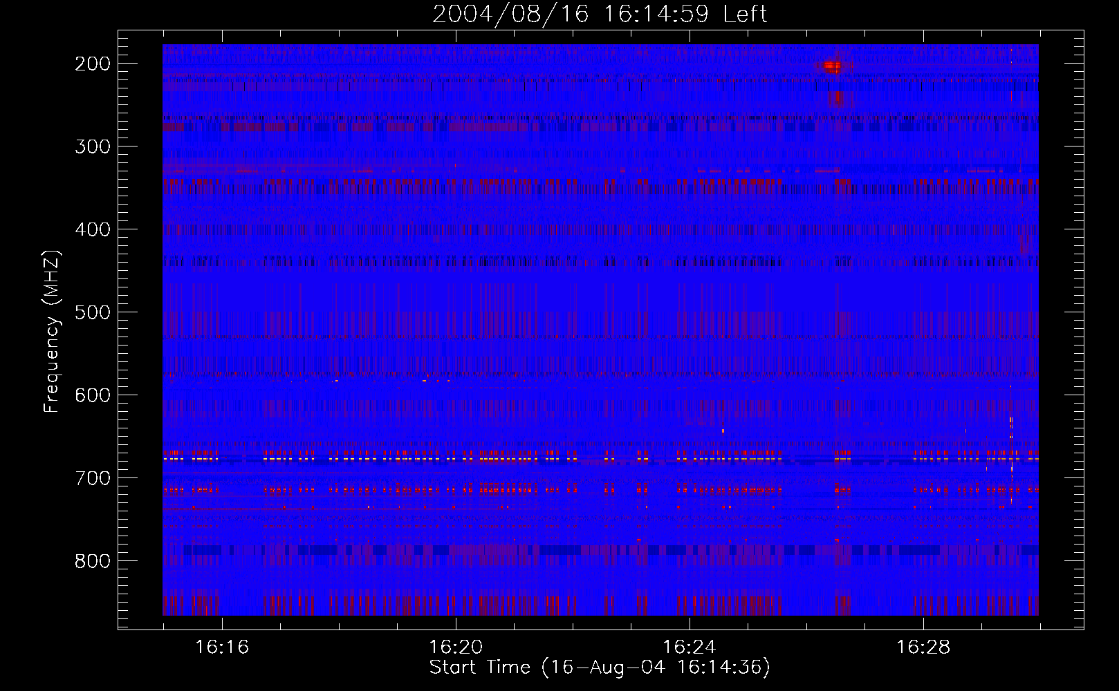1119x691 pixels.
Task: Click the 700 frequency tick label
Action: [x=93, y=478]
